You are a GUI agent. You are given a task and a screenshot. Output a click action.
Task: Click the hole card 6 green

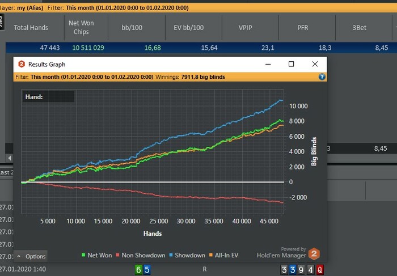coord(138,270)
